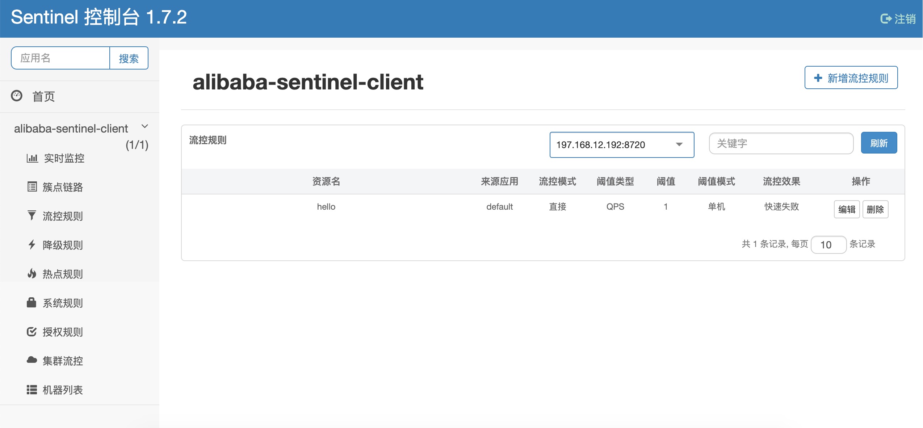
Task: Click the 直接 flow mode cell
Action: (x=557, y=206)
